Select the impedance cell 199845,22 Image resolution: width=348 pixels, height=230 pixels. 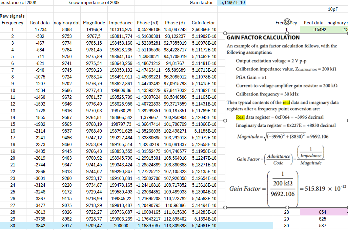[x=121, y=199]
